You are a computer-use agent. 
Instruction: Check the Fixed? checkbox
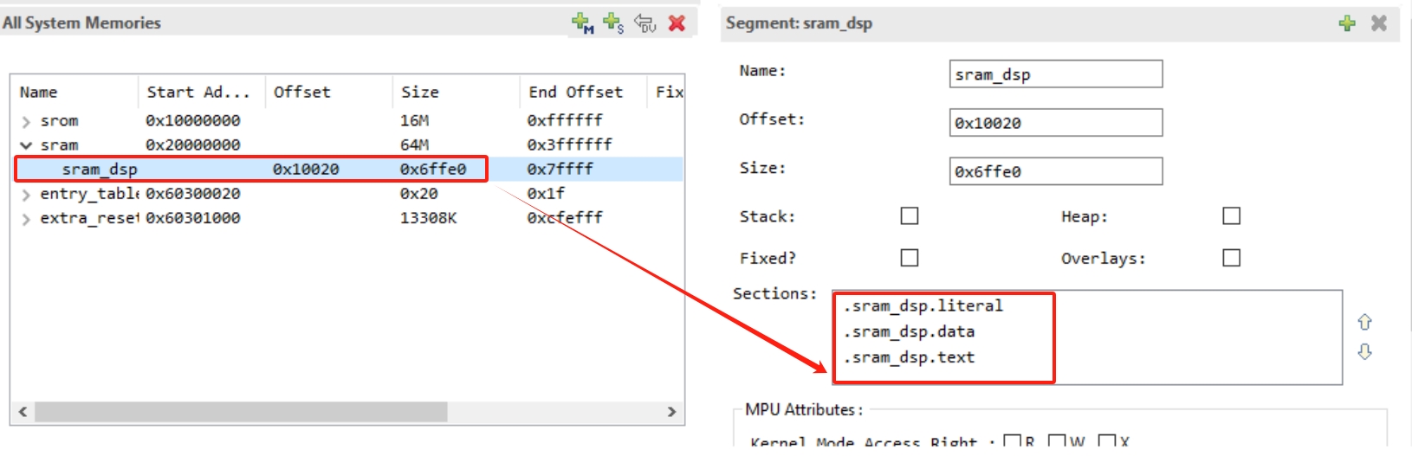(910, 258)
